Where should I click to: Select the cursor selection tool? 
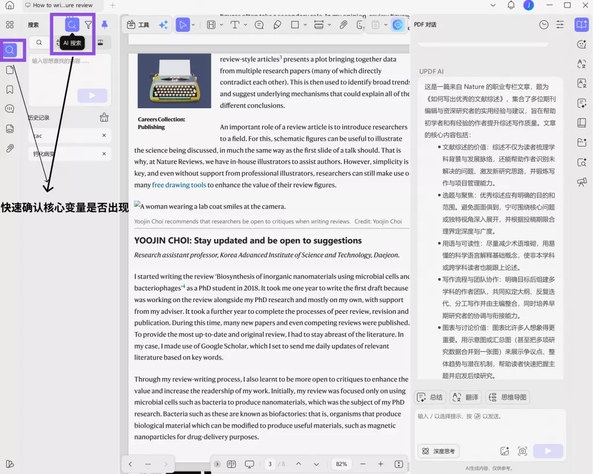[182, 25]
